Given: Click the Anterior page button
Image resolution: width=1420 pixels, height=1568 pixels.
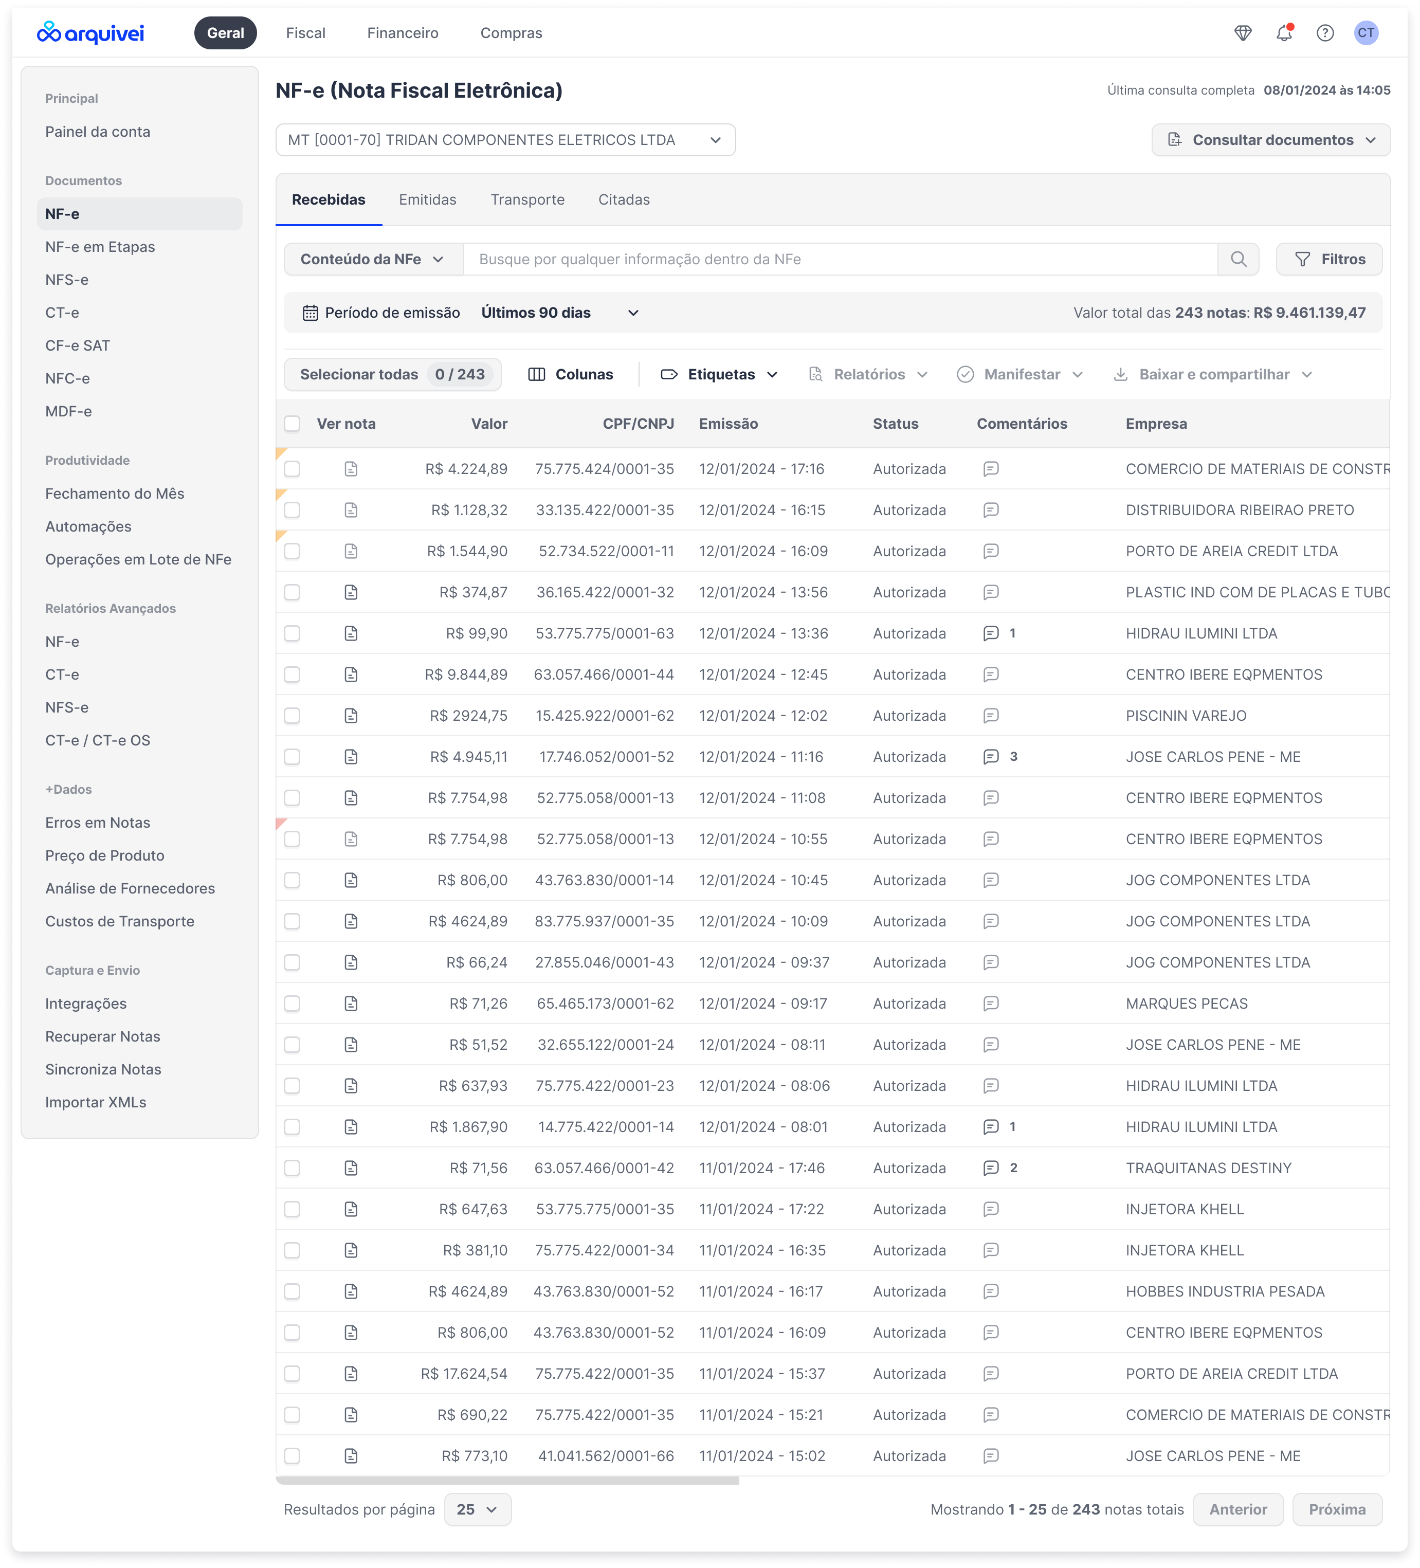Looking at the screenshot, I should [1238, 1510].
